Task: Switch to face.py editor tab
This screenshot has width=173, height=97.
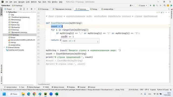Action: click(95, 9)
